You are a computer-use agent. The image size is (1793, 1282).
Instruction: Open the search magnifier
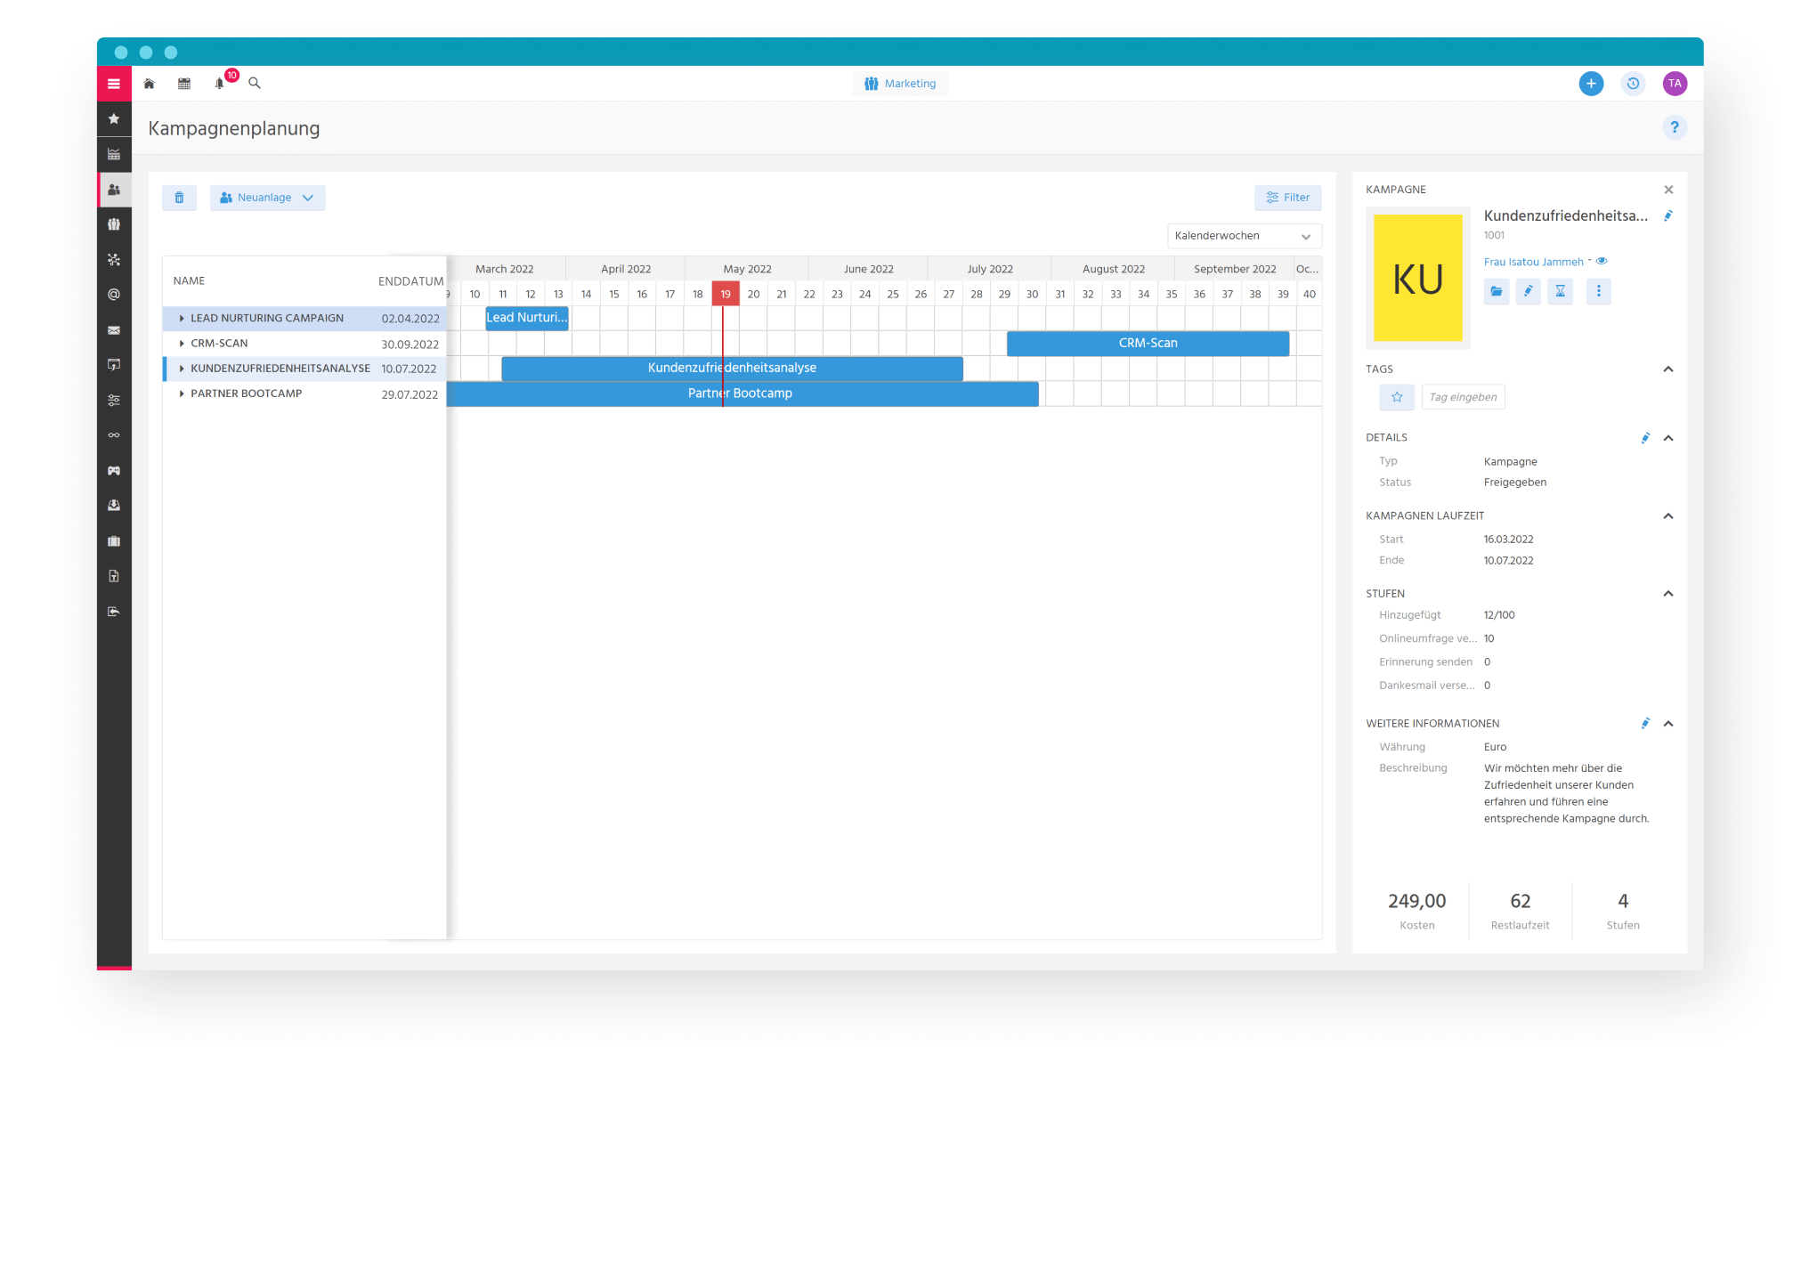tap(255, 84)
